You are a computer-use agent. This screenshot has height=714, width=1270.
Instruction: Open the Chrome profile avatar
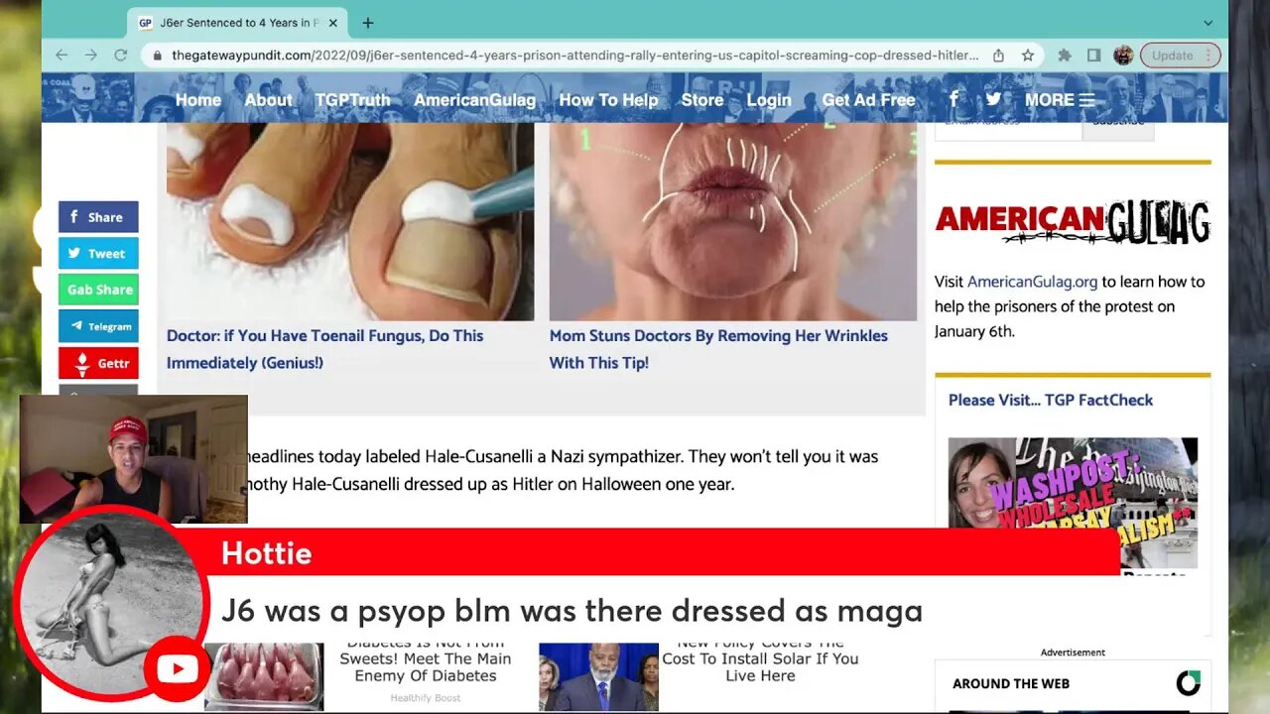1123,56
